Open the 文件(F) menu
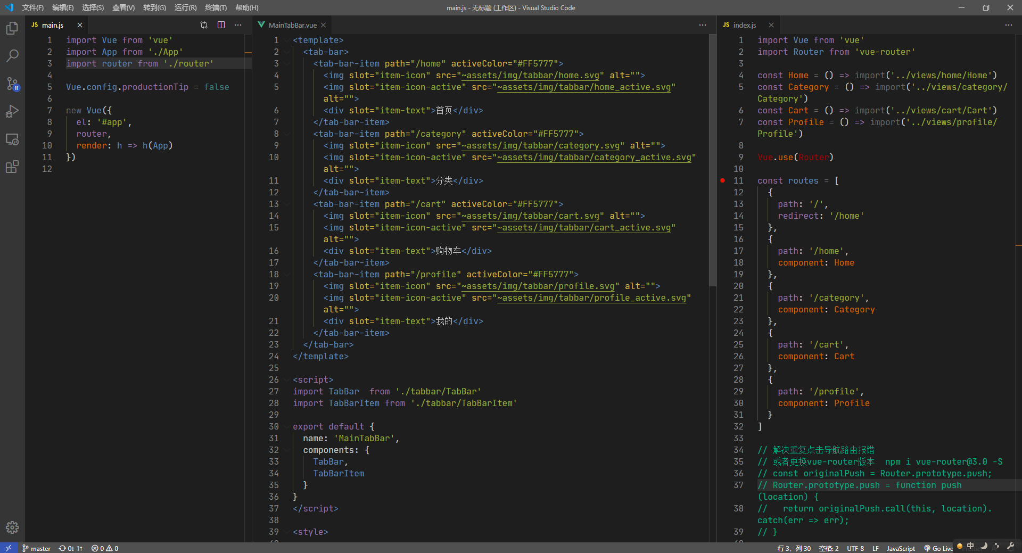Image resolution: width=1022 pixels, height=553 pixels. click(x=32, y=7)
